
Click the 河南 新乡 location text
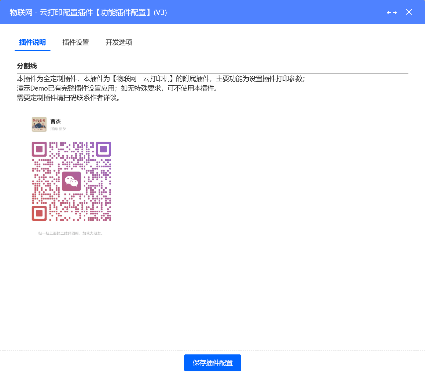click(58, 129)
